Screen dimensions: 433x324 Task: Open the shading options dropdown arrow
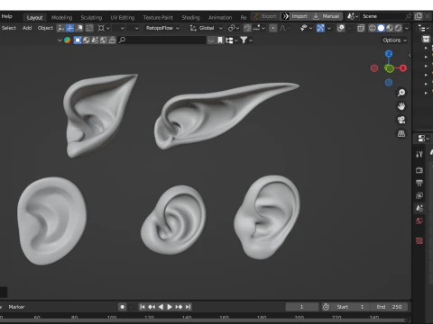407,28
